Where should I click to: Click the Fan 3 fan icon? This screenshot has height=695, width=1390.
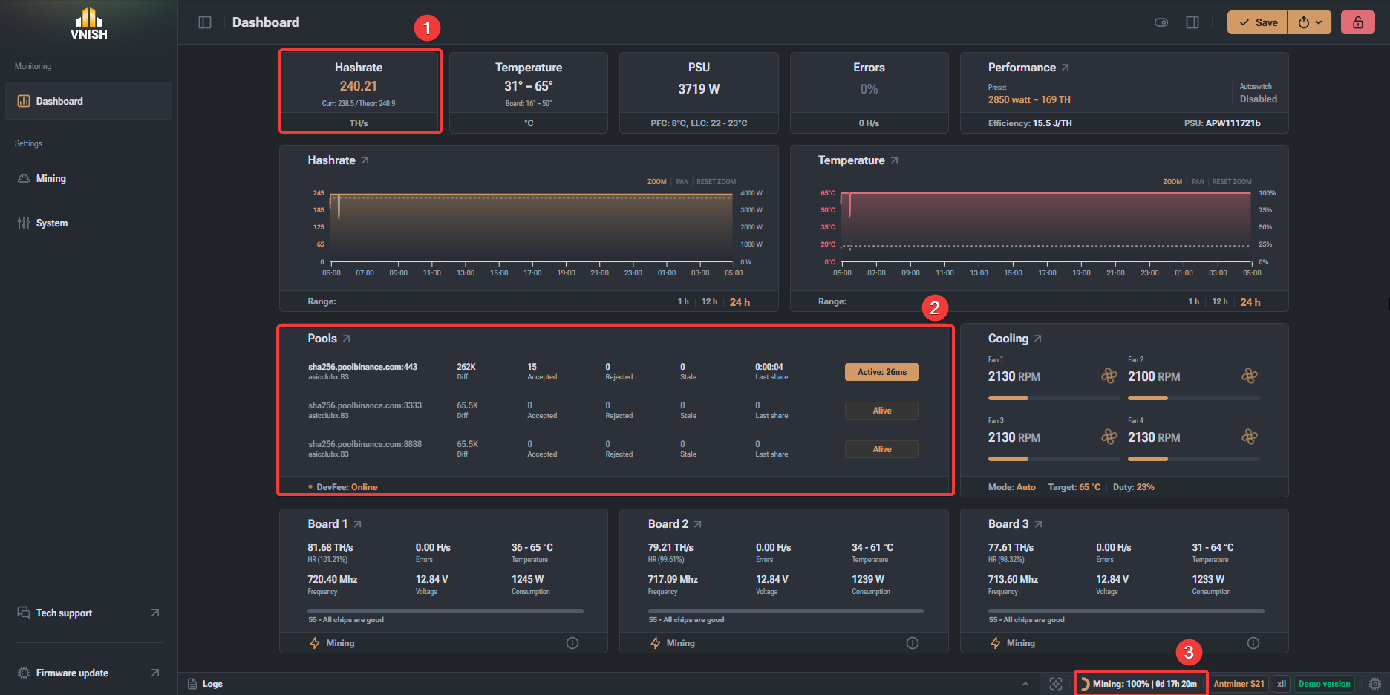tap(1109, 437)
